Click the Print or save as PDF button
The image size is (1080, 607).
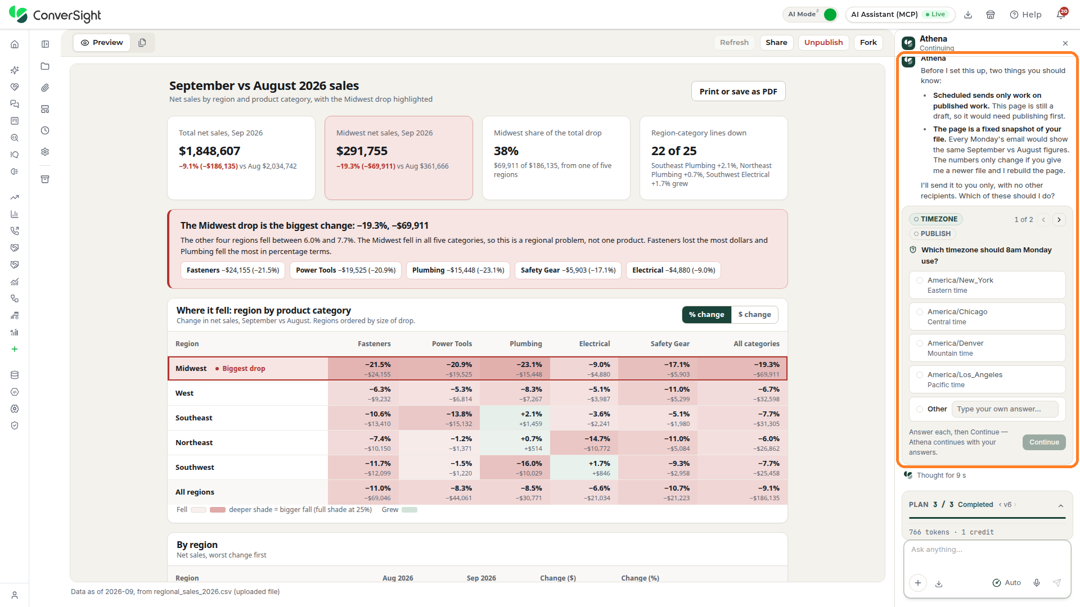[738, 92]
